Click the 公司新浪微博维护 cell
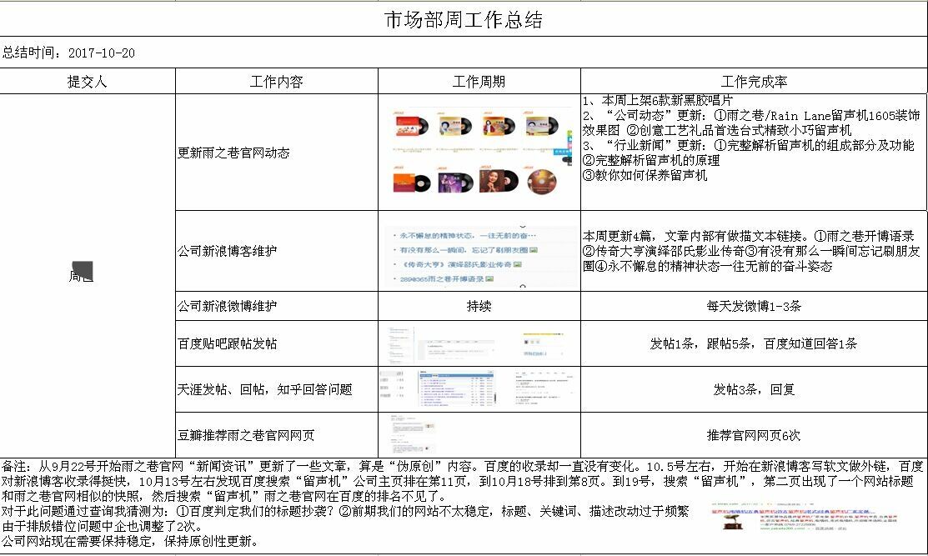The width and height of the screenshot is (928, 556). (x=276, y=306)
